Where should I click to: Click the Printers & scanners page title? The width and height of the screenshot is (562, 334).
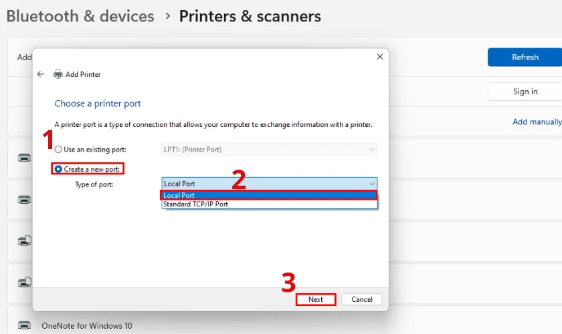[250, 16]
